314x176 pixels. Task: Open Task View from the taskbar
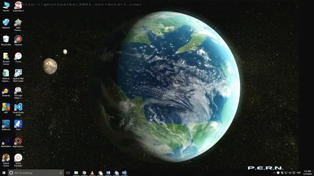click(x=68, y=173)
